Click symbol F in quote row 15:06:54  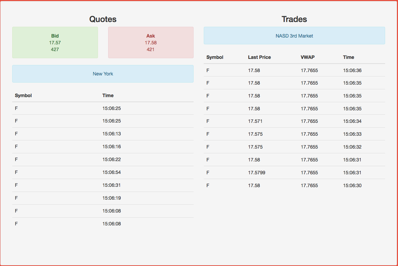(x=16, y=172)
